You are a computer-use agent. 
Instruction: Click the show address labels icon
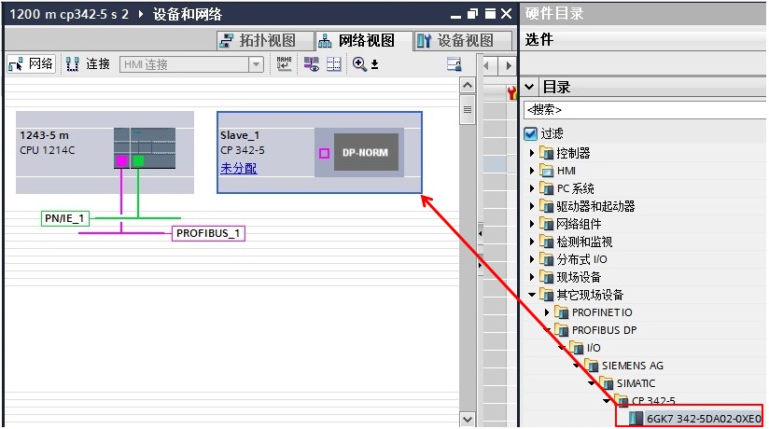pyautogui.click(x=312, y=64)
